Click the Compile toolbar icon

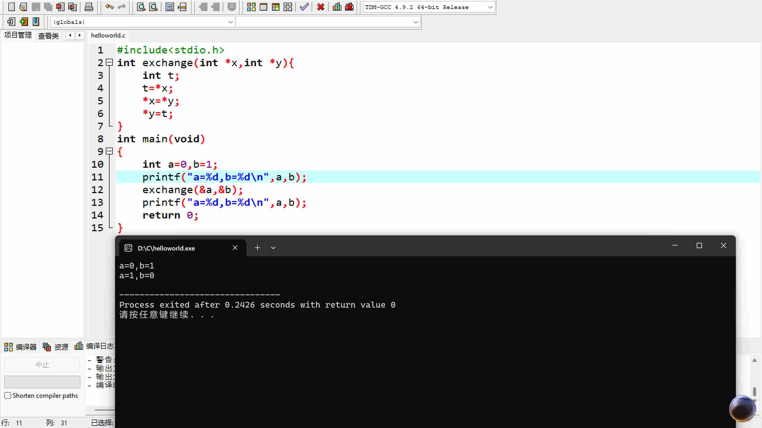click(251, 7)
